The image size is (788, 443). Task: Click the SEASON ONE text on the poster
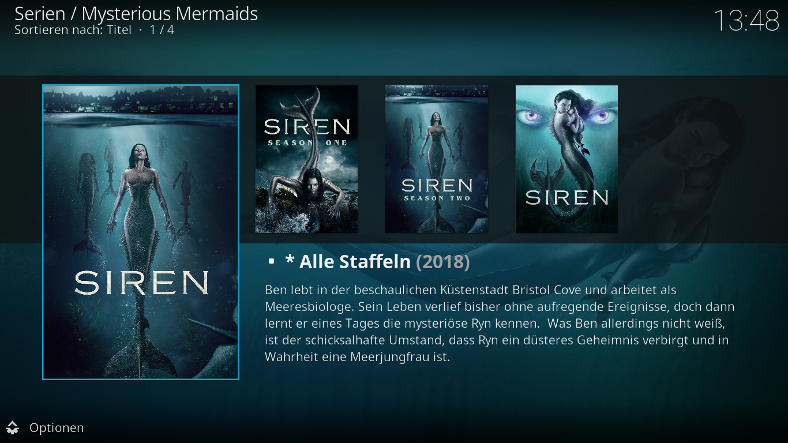[x=307, y=142]
